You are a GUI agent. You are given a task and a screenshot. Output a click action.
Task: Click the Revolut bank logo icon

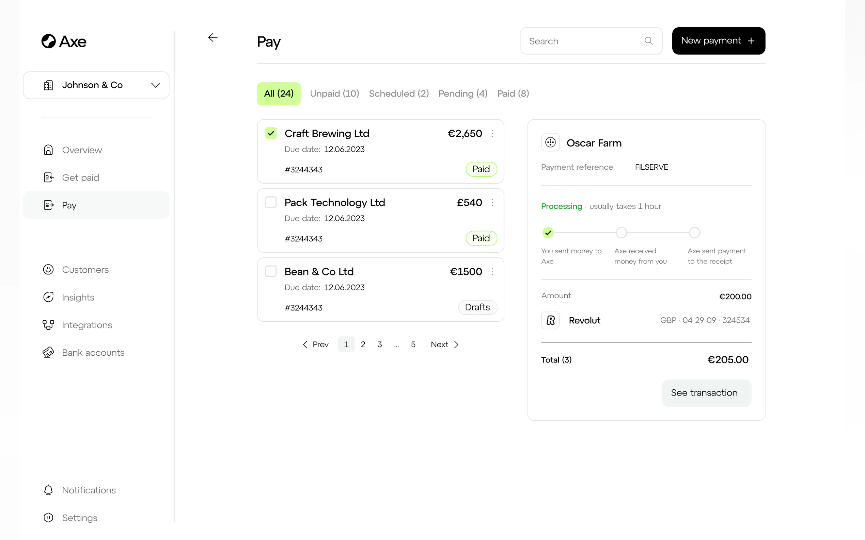[x=550, y=320]
